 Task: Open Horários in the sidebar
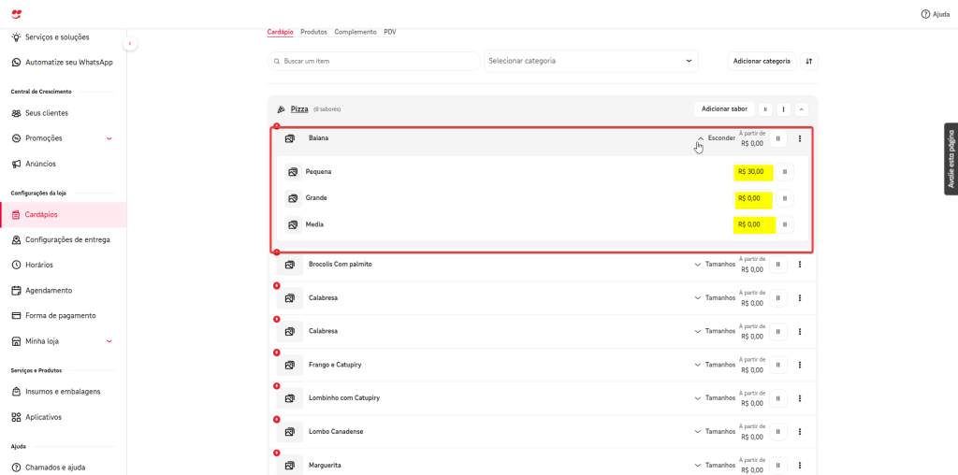tap(39, 265)
